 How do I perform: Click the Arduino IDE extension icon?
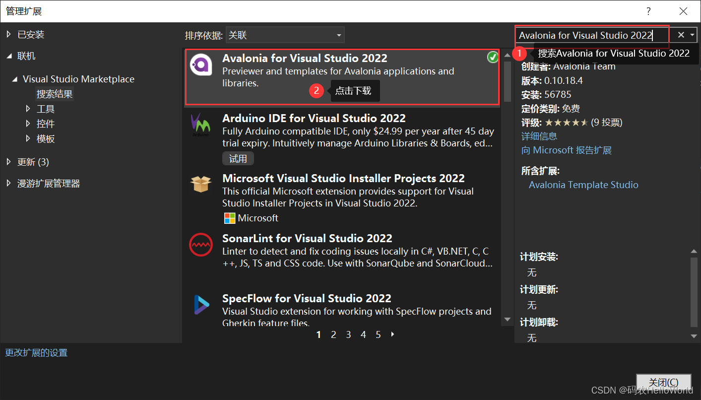tap(201, 125)
